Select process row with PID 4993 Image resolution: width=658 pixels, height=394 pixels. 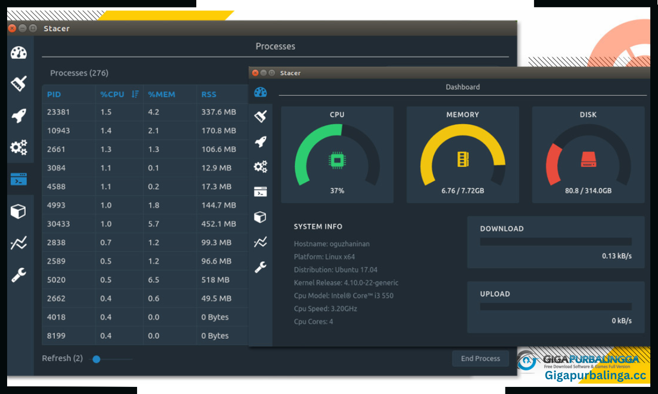click(145, 205)
